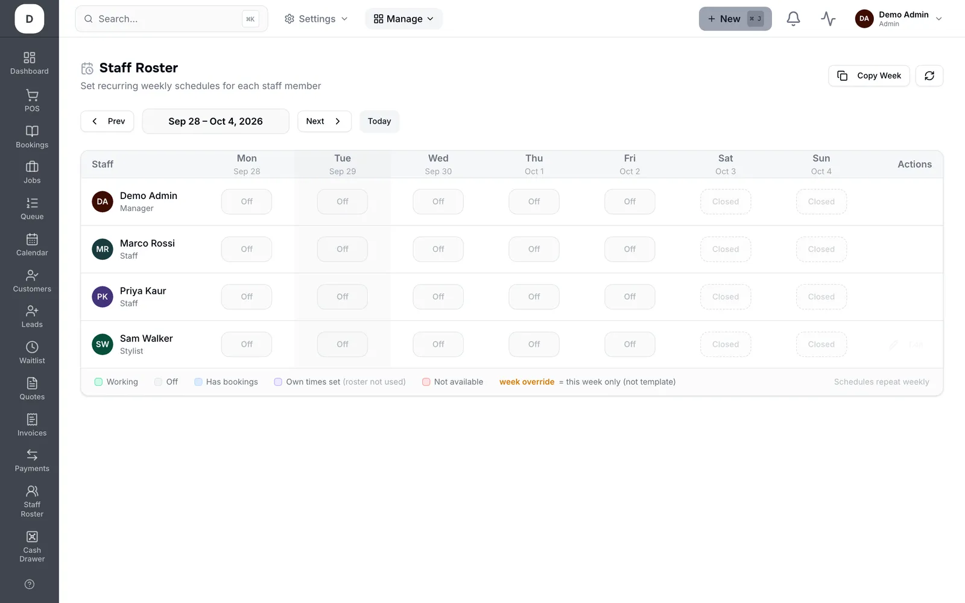Open Invoices in the sidebar
The height and width of the screenshot is (603, 965).
32,425
